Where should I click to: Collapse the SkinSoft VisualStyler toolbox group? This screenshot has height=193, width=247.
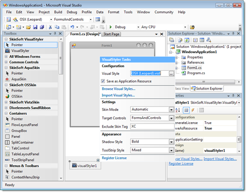point(6,39)
